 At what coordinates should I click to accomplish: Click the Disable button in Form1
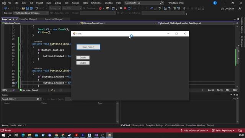pyautogui.click(x=83, y=63)
